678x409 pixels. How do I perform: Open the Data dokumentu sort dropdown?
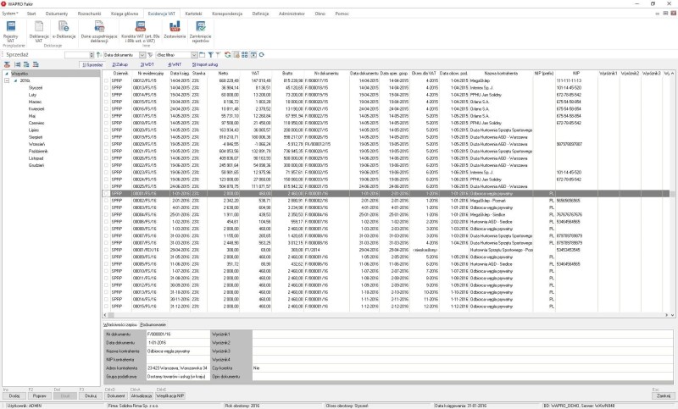138,54
